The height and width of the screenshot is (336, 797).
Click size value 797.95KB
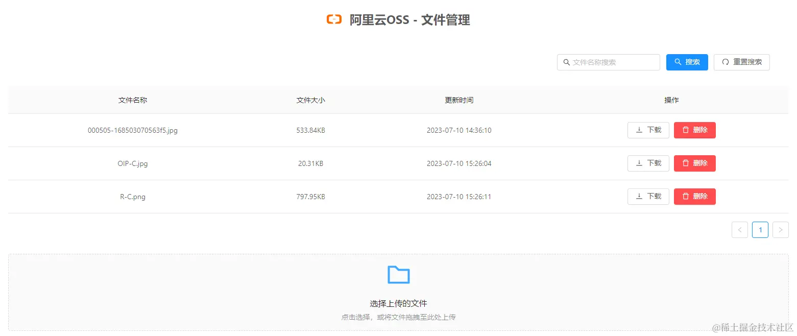pyautogui.click(x=310, y=197)
